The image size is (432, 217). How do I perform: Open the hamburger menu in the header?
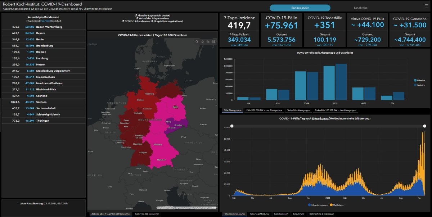[x=427, y=6]
